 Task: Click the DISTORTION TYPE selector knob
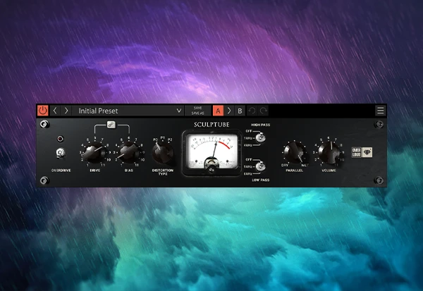(163, 153)
